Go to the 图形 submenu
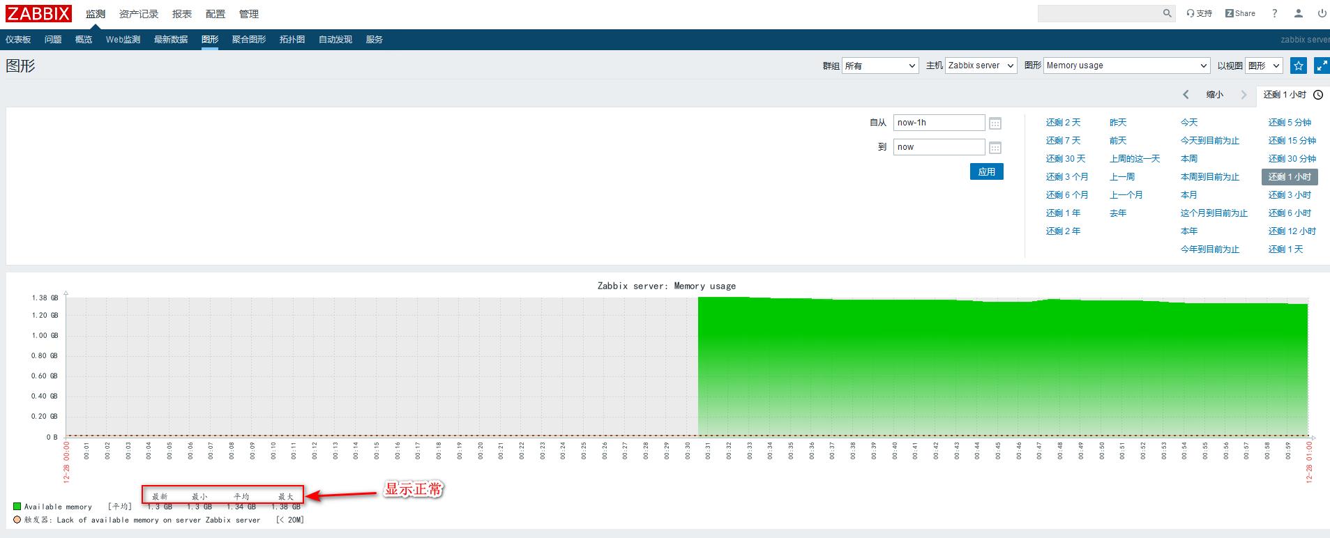The width and height of the screenshot is (1330, 538). click(x=210, y=40)
